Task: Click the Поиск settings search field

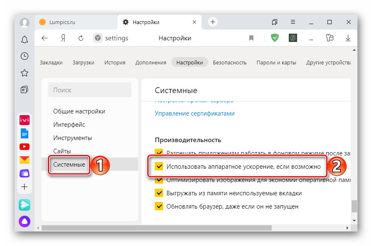Action: point(90,90)
